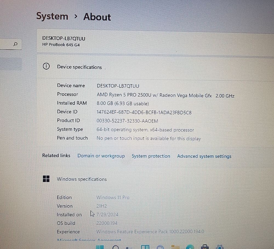Open taskbar Search
The height and width of the screenshot is (249, 274).
(116, 247)
